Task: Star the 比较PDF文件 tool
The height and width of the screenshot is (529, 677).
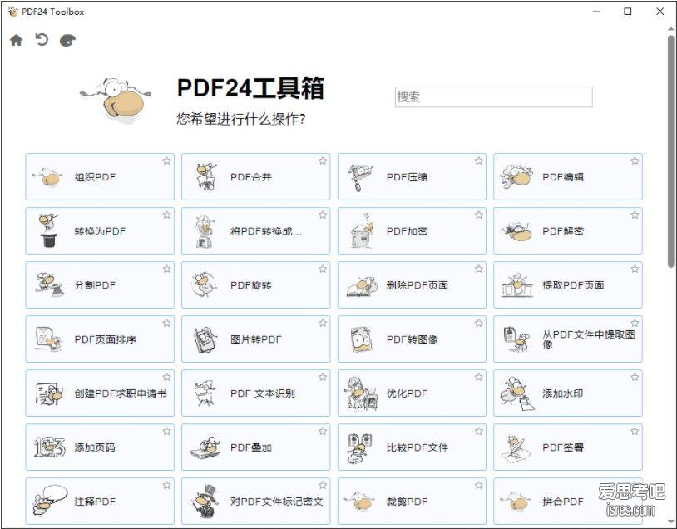Action: pyautogui.click(x=479, y=432)
